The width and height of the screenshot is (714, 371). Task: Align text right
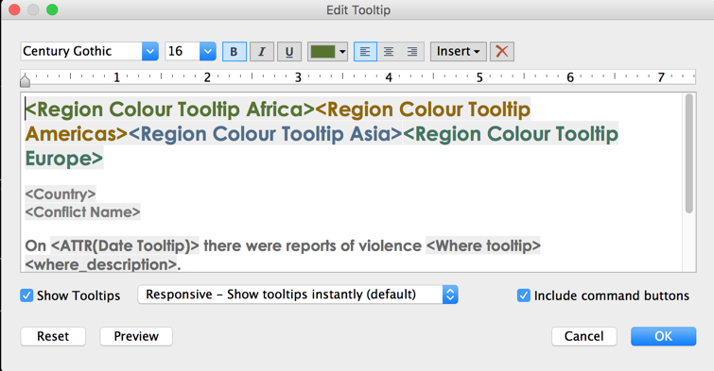412,51
